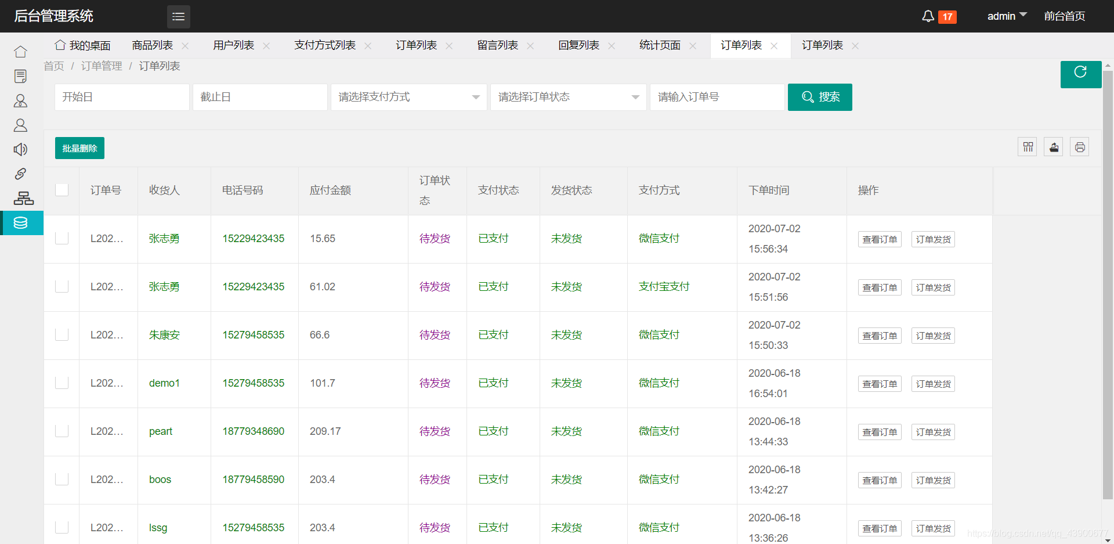Click 订单发货 for the 61.02 order
Viewport: 1114px width, 544px height.
click(933, 287)
